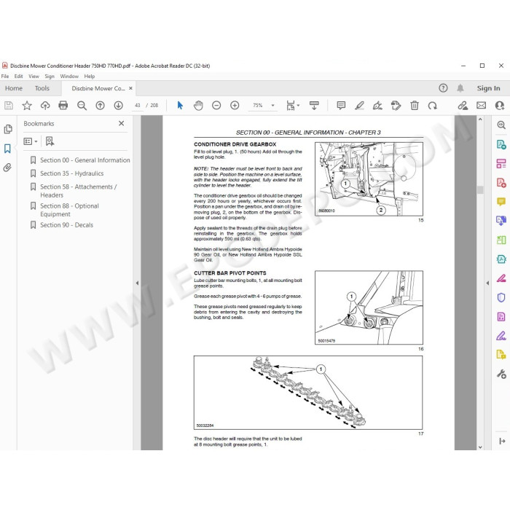Collapse the right tools pane arrow

click(487, 283)
